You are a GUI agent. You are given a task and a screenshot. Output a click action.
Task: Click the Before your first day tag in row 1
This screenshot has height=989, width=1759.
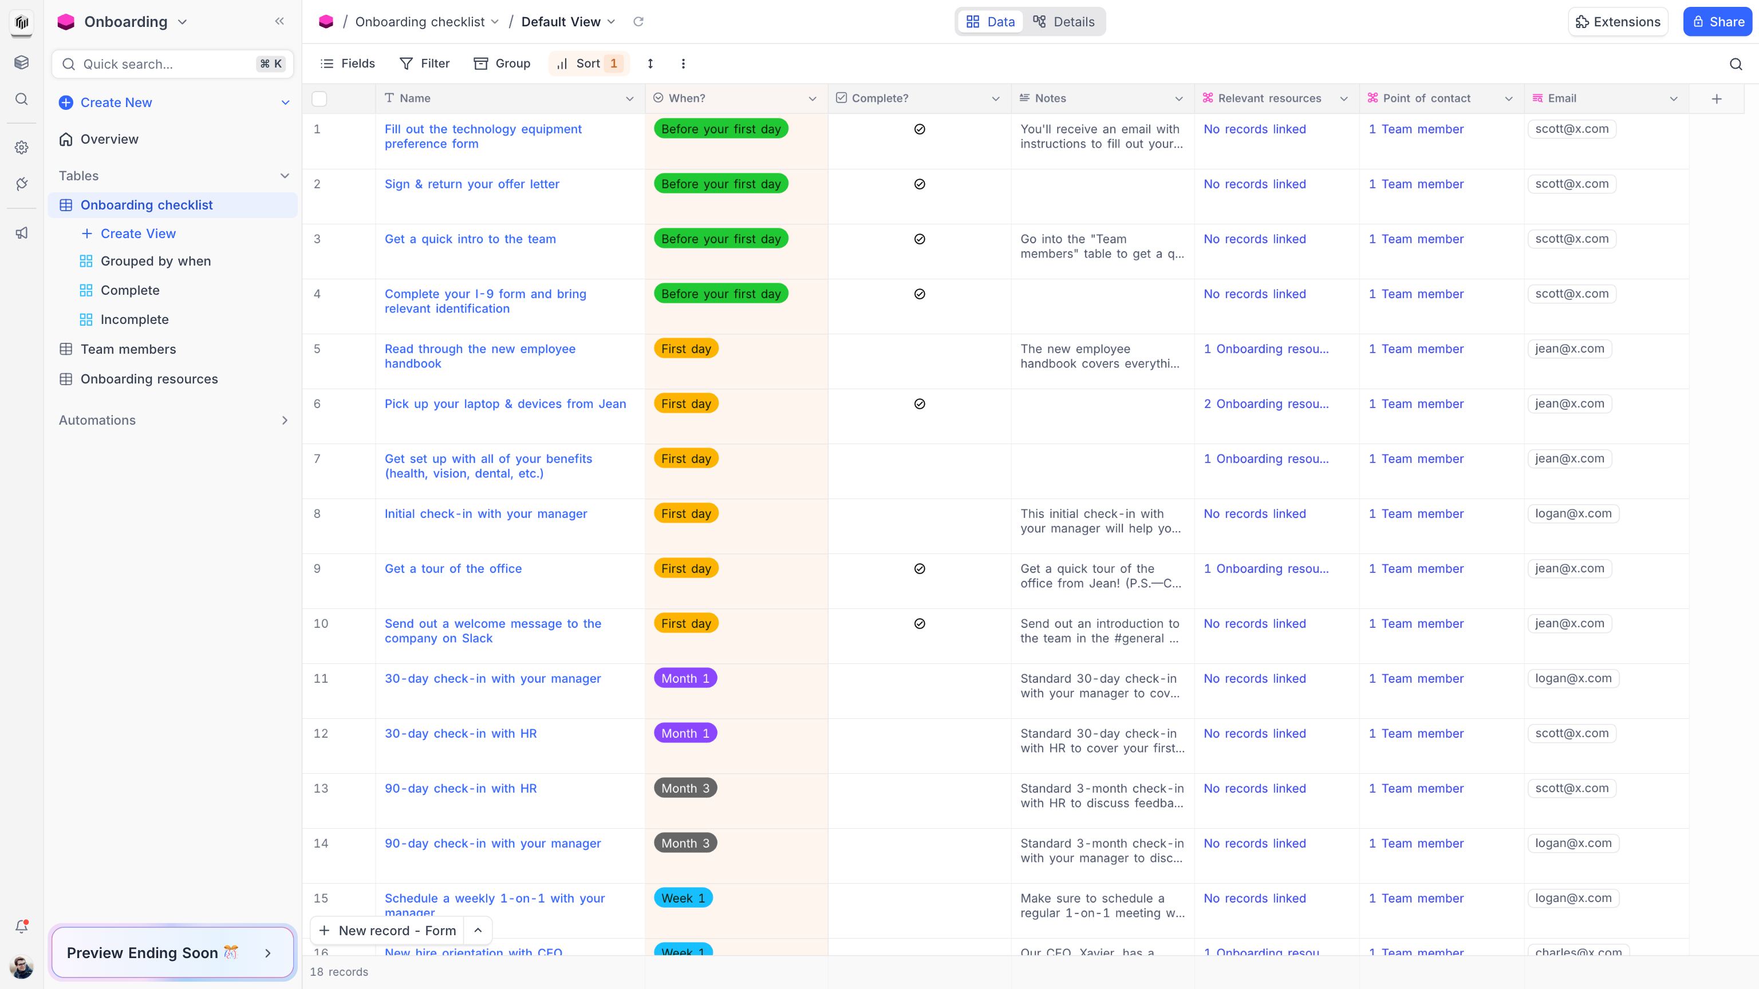tap(721, 129)
